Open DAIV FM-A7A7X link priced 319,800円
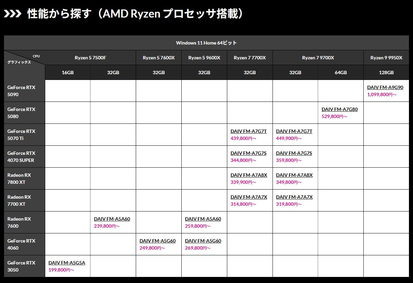Image resolution: width=413 pixels, height=283 pixels. (294, 197)
